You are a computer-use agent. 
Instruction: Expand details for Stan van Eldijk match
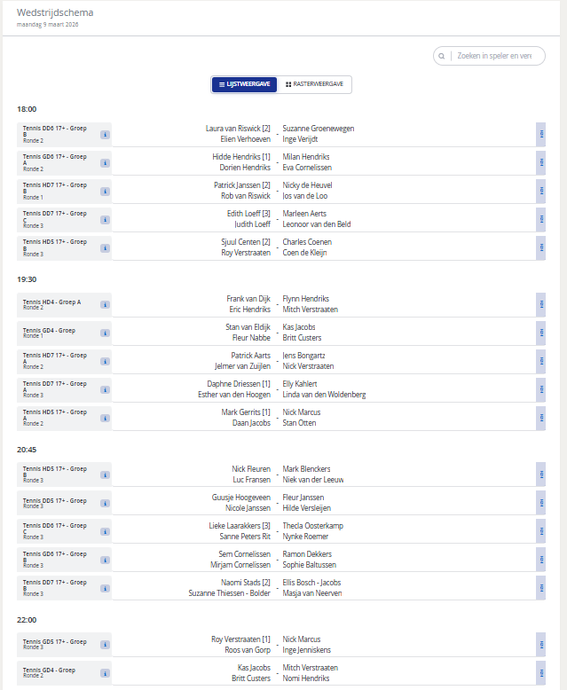(x=540, y=333)
